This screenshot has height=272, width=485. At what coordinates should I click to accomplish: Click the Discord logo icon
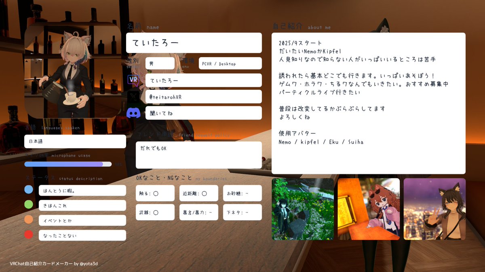[133, 112]
